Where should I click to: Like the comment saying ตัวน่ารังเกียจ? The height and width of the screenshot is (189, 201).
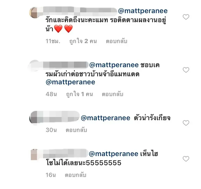(x=186, y=123)
